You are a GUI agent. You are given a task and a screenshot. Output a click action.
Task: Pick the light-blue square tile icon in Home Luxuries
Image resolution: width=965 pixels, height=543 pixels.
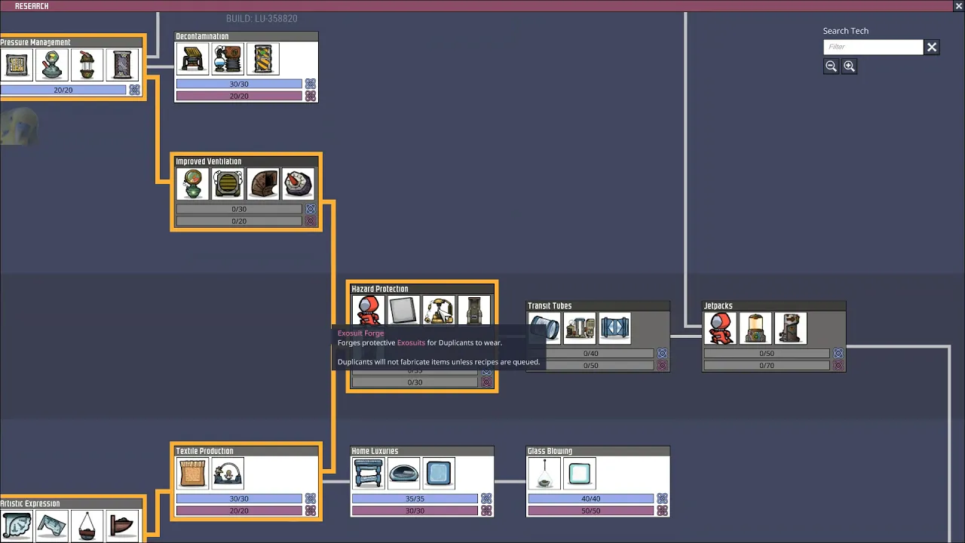(x=439, y=474)
